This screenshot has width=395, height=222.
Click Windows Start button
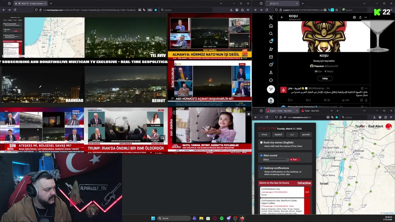pyautogui.click(x=153, y=218)
